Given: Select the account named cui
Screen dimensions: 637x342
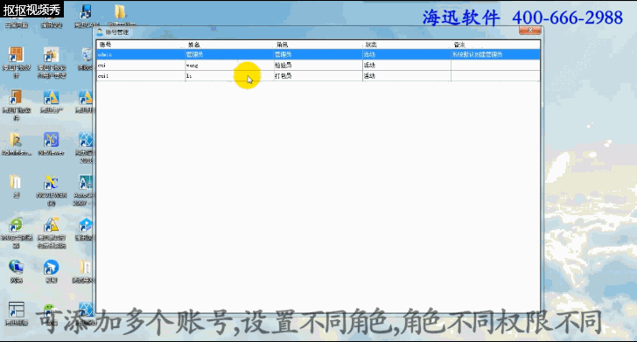Looking at the screenshot, I should (x=318, y=65).
